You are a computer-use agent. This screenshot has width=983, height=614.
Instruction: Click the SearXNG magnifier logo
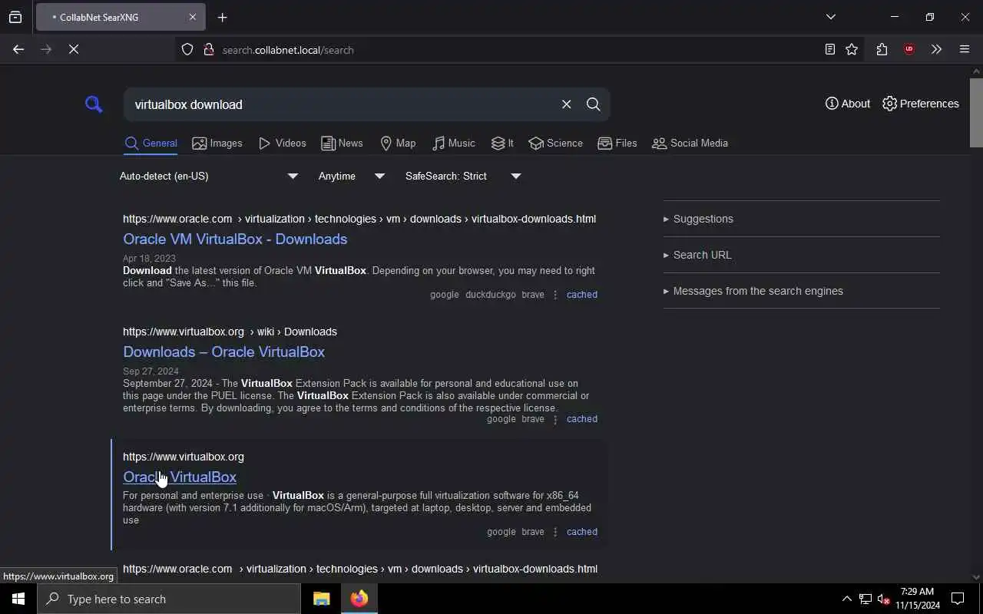pyautogui.click(x=94, y=104)
